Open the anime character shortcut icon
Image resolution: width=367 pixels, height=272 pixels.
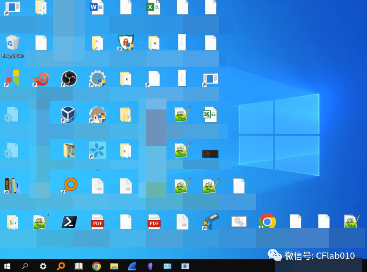click(97, 115)
